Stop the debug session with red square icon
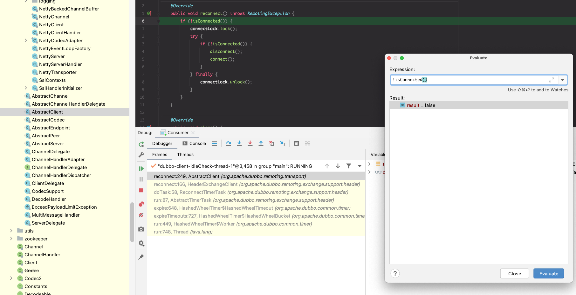 coord(141,190)
